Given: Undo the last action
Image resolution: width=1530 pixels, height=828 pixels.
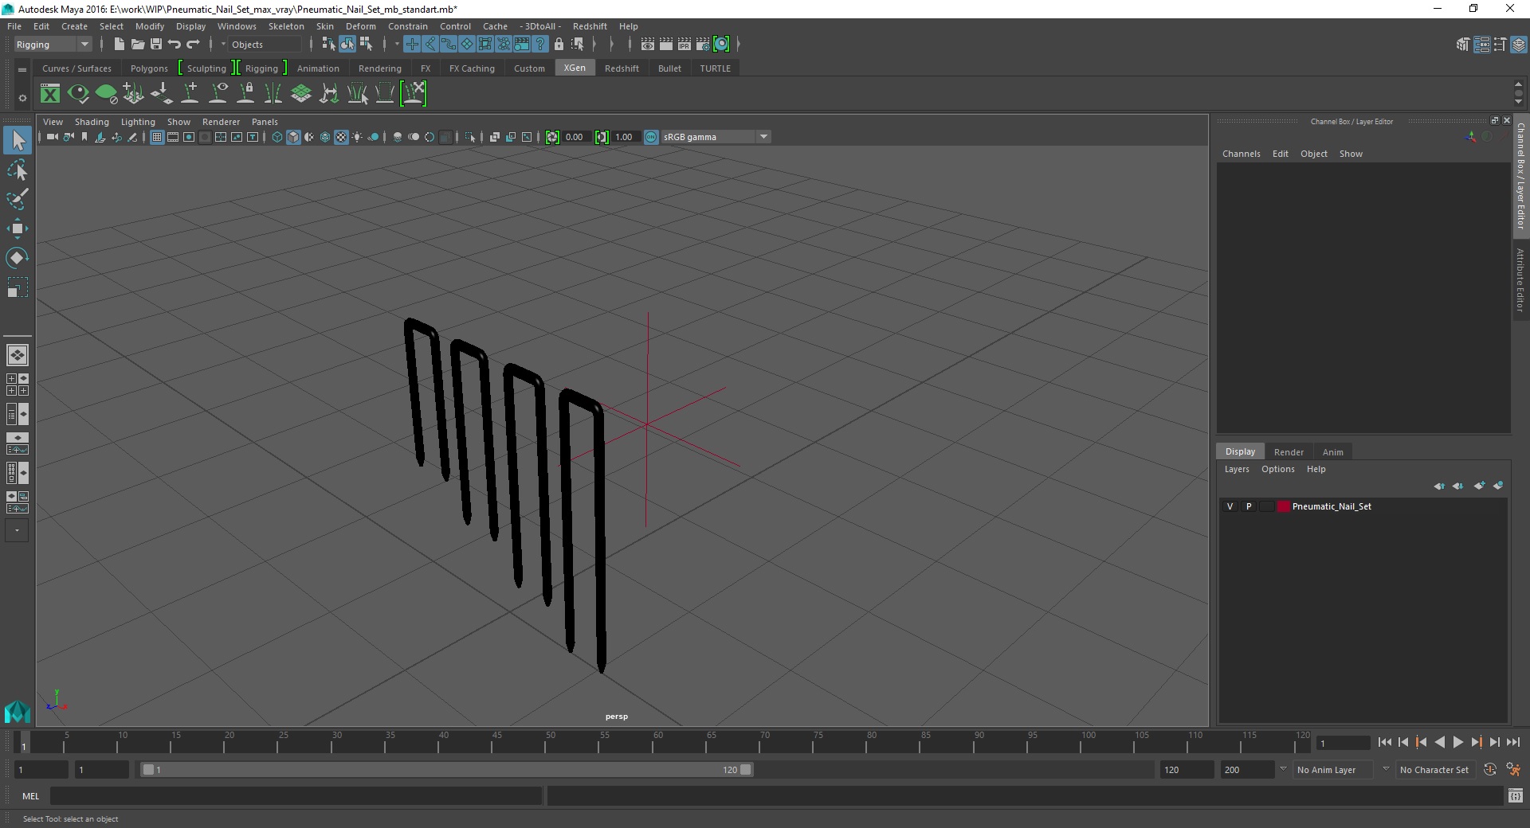Looking at the screenshot, I should coord(175,45).
